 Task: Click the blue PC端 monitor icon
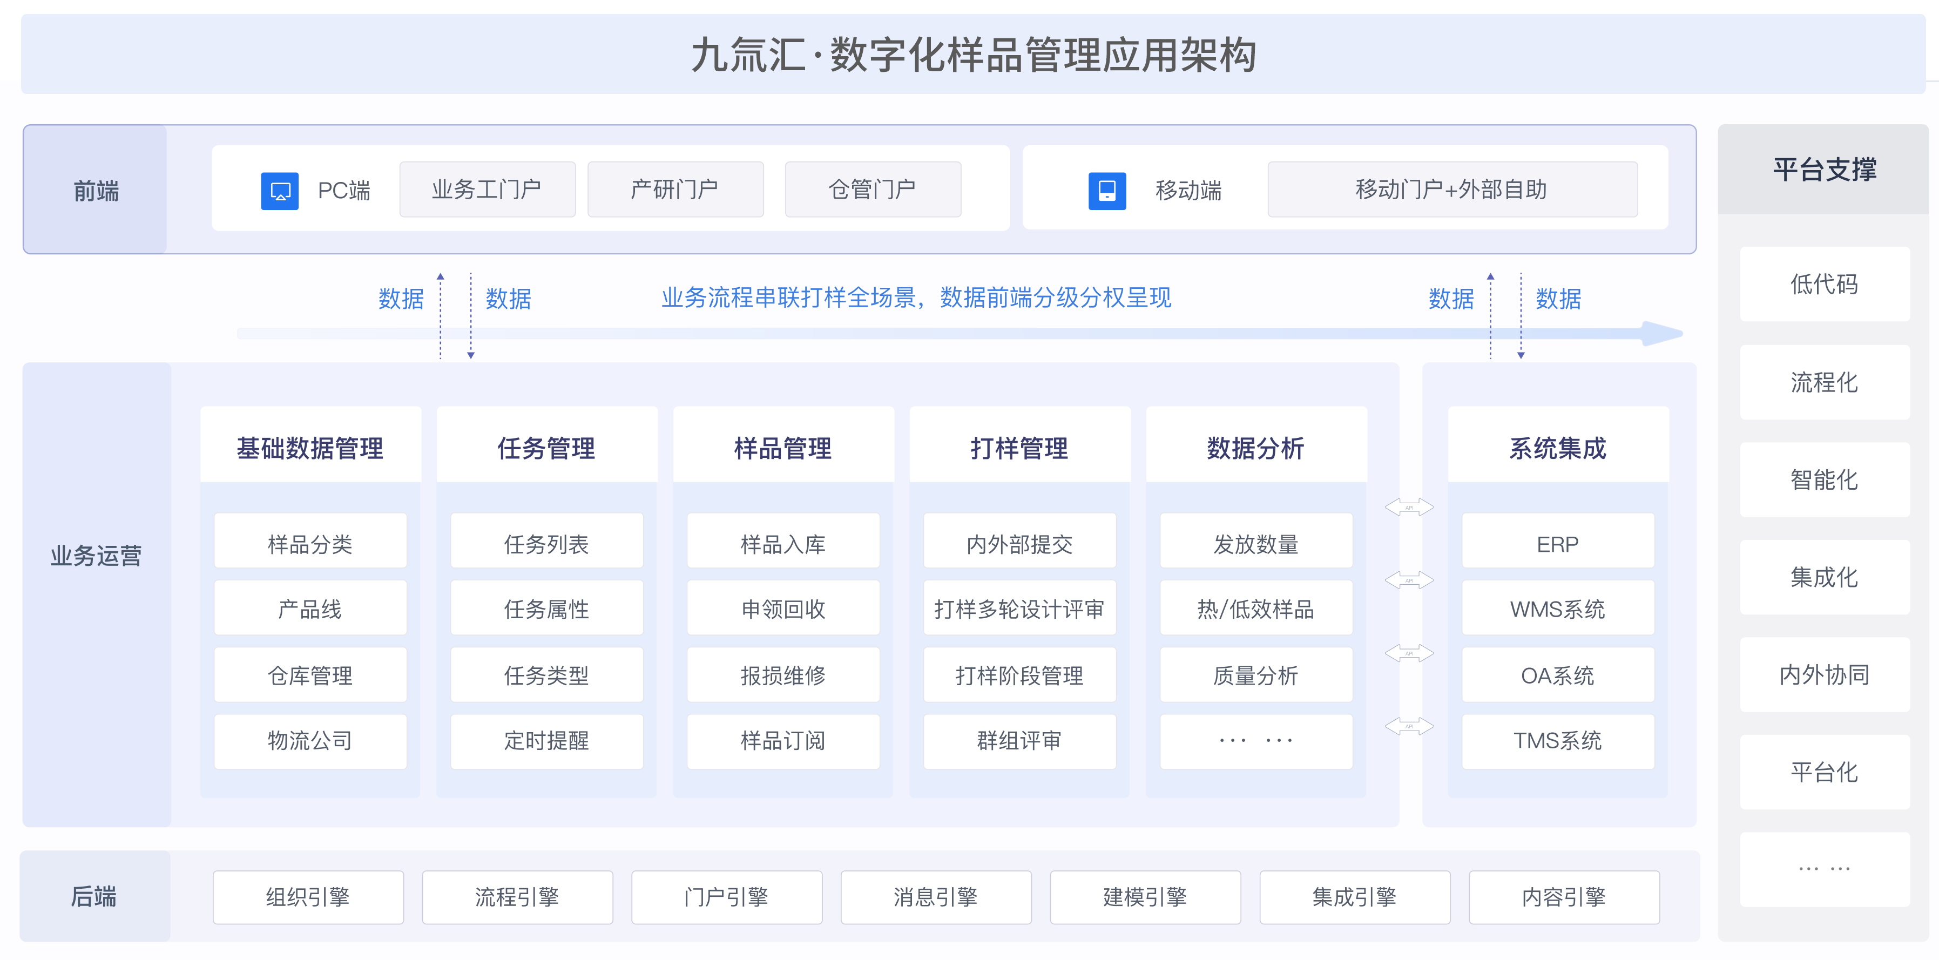(279, 191)
